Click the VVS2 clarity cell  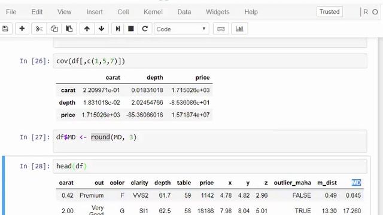[x=141, y=195]
